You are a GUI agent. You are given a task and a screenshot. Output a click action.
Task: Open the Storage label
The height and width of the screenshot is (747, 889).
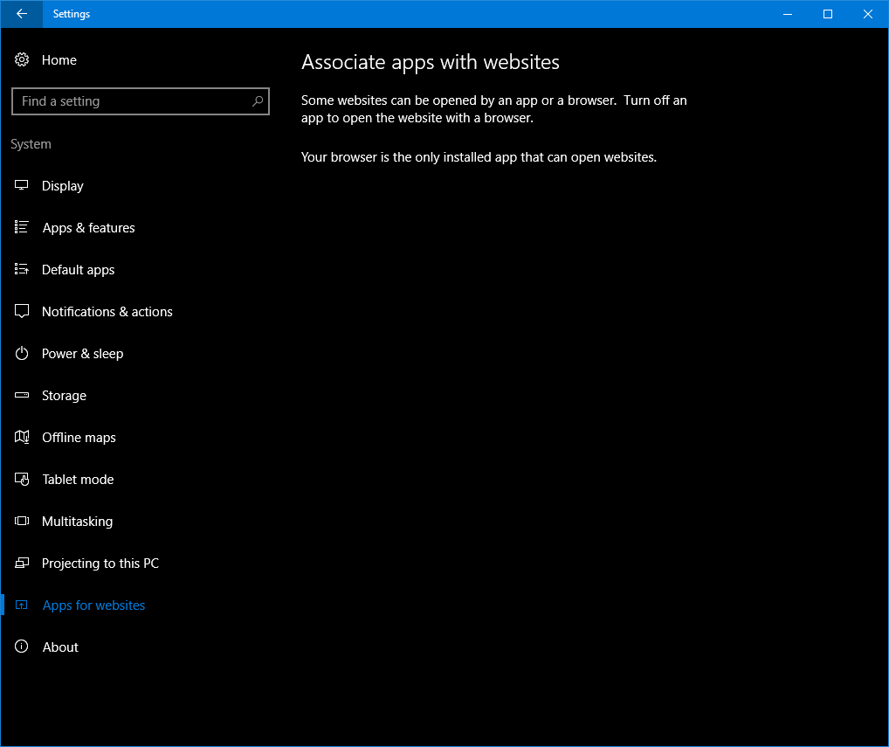pos(64,396)
